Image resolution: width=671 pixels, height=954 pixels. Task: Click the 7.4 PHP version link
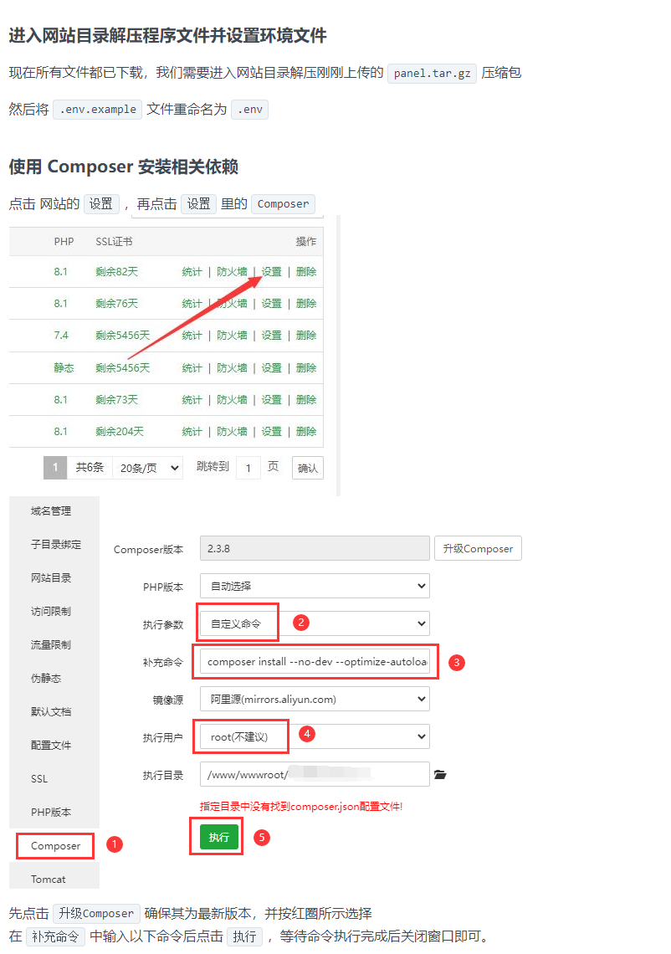pyautogui.click(x=61, y=336)
